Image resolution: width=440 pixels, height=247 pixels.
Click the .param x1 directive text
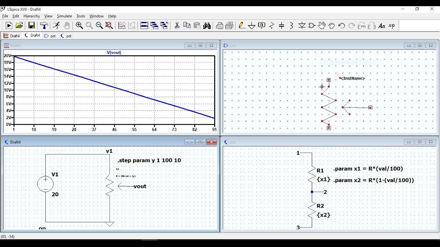[368, 169]
